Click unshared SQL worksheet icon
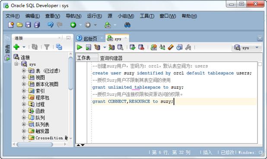267x159 pixels. click(x=154, y=47)
